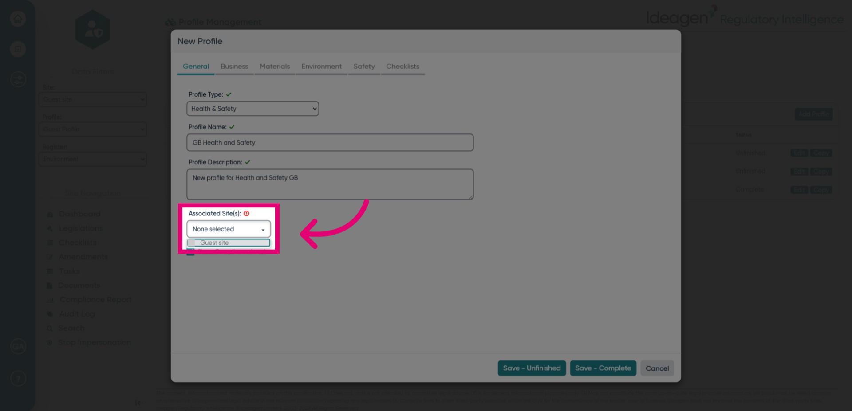
Task: Click the Save - Unfinished button
Action: 532,368
